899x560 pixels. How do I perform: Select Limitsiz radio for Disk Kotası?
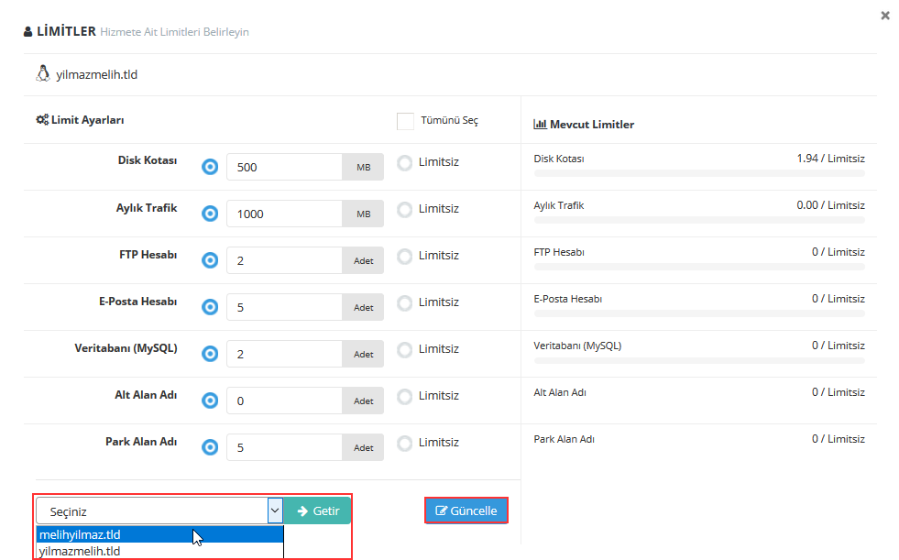(x=405, y=162)
